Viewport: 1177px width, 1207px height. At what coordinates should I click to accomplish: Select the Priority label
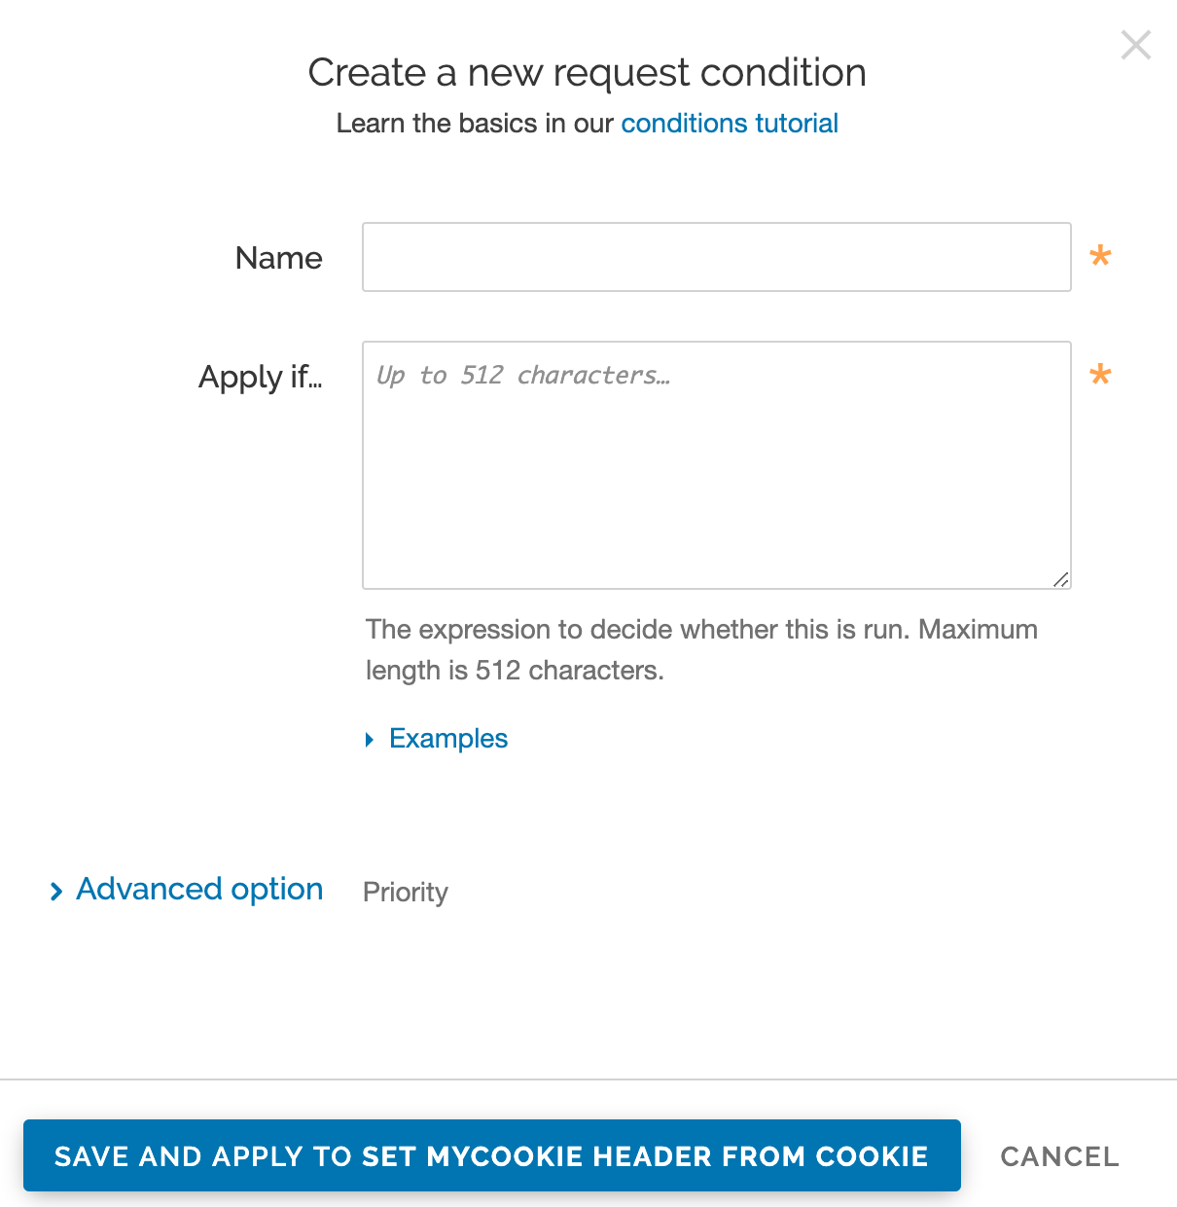[x=405, y=892]
